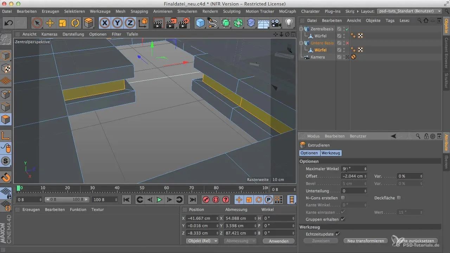Open the Mesh menu
The height and width of the screenshot is (253, 450).
(x=120, y=11)
